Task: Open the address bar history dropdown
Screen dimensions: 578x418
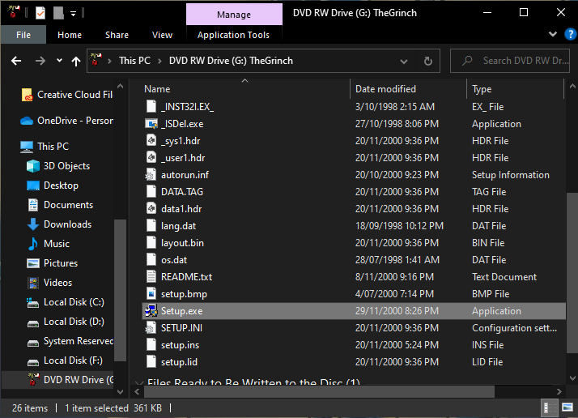Action: pos(404,62)
